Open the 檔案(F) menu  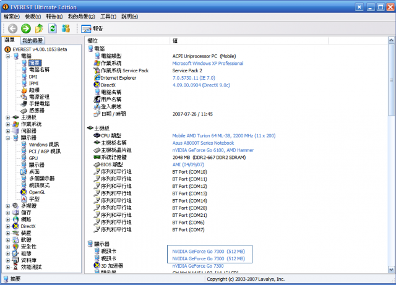(12, 17)
